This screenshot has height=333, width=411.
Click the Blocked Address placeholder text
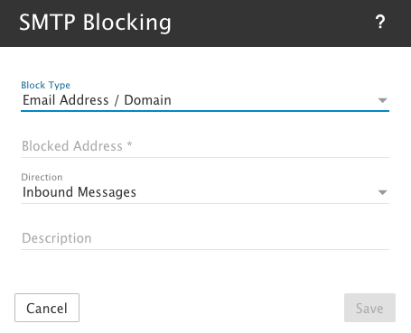point(72,146)
